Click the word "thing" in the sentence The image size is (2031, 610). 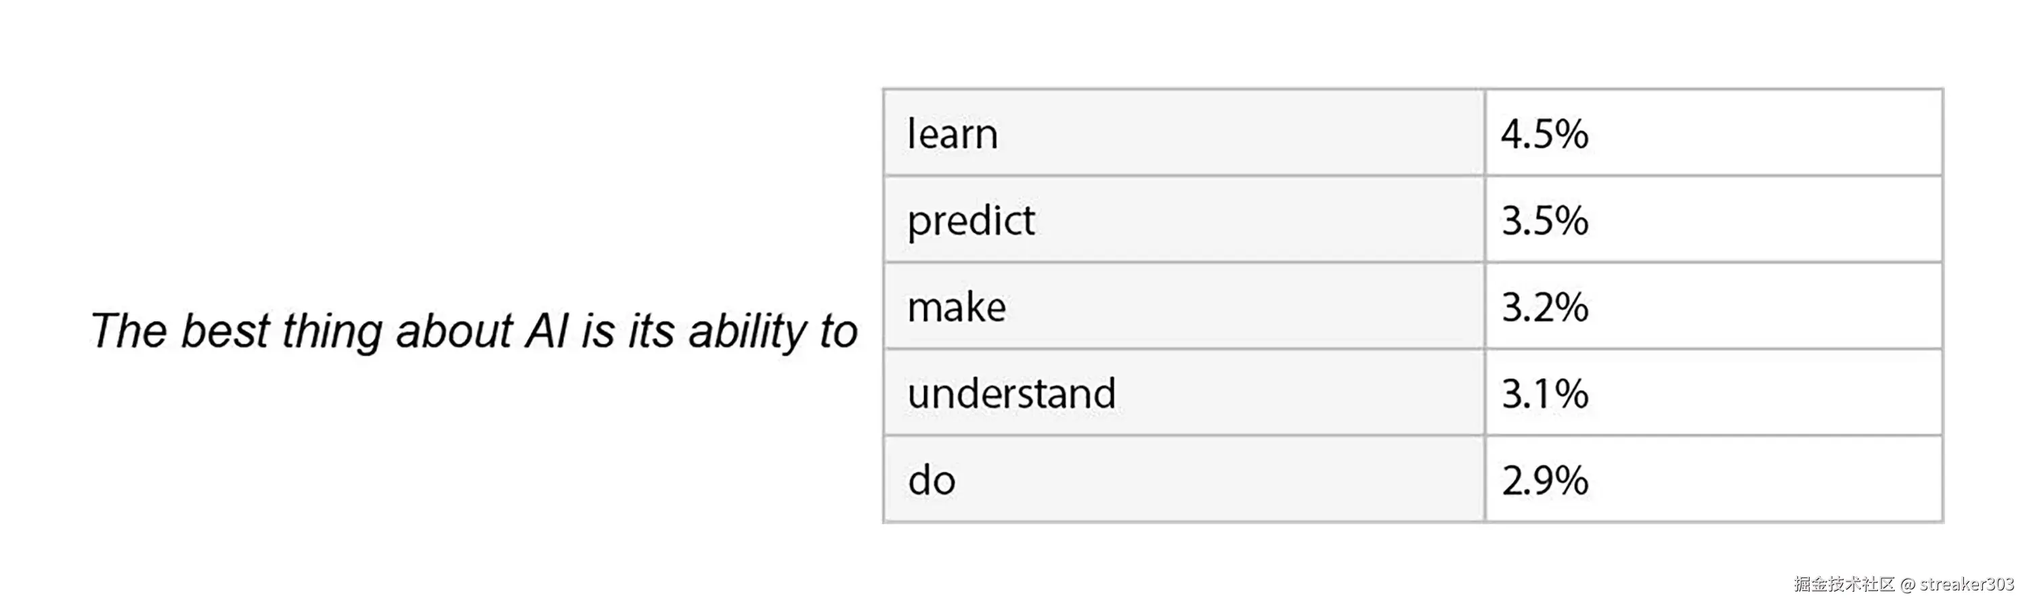click(332, 331)
